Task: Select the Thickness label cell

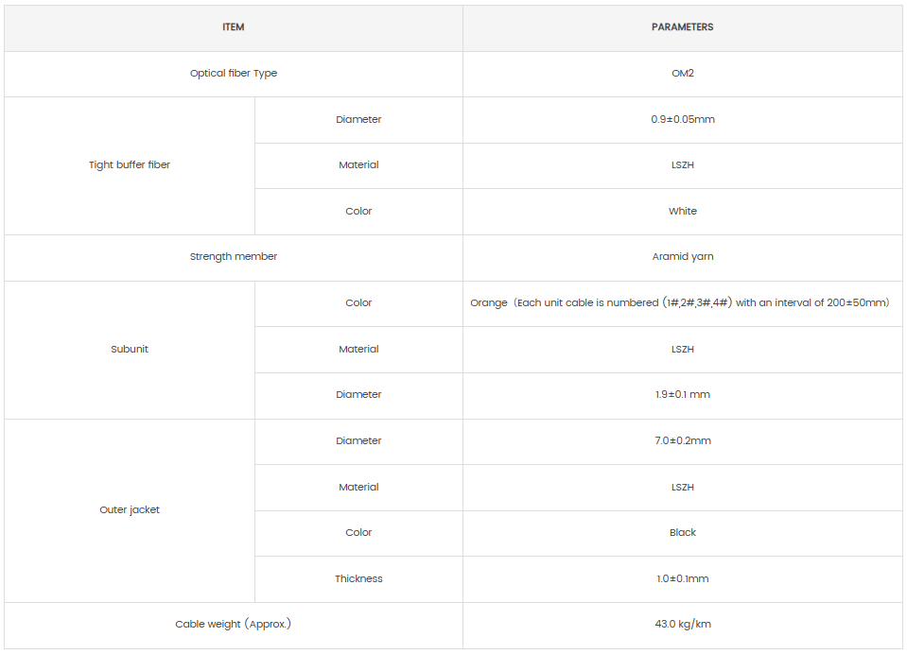Action: tap(358, 579)
